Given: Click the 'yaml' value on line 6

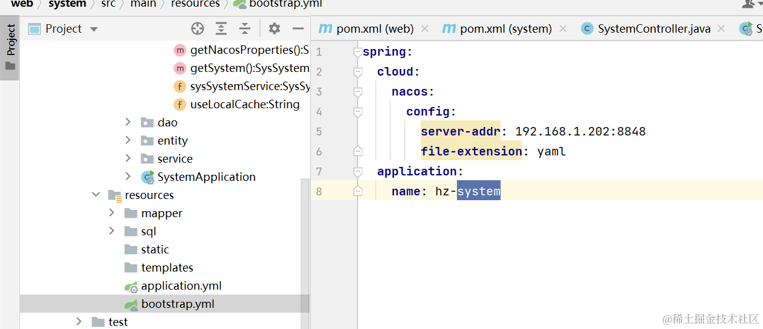Looking at the screenshot, I should click(x=551, y=151).
